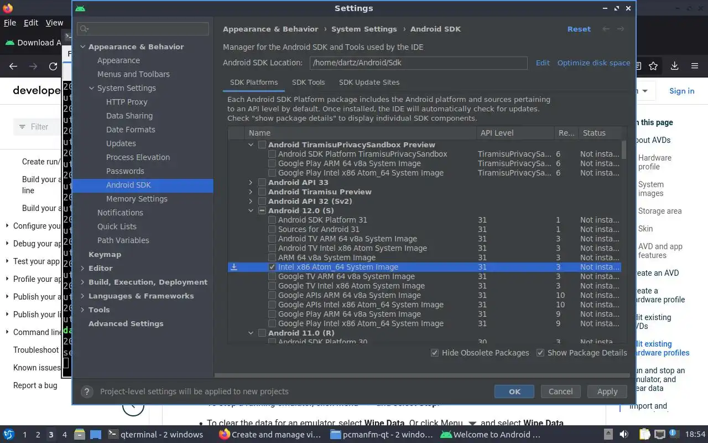Switch to SDK Update Sites tab
Viewport: 708px width, 443px height.
pos(369,82)
